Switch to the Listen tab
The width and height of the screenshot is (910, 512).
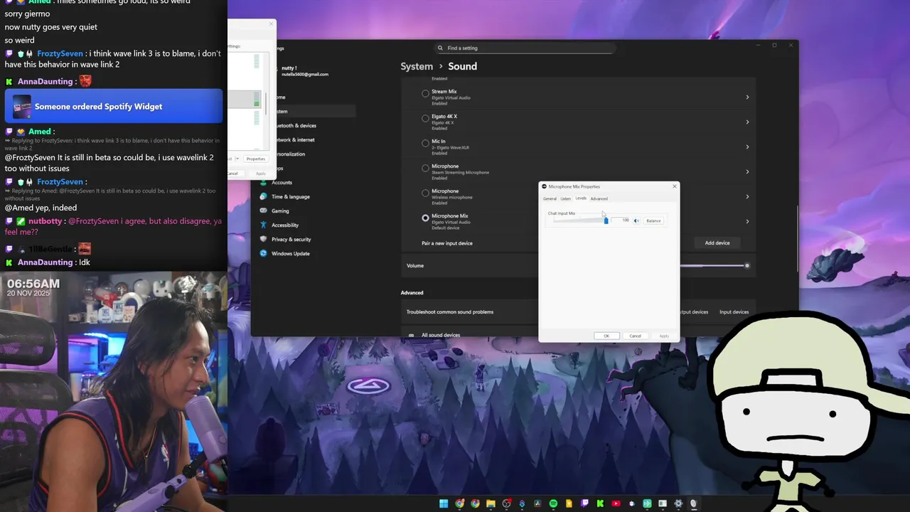coord(565,198)
